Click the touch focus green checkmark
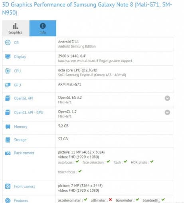This screenshot has width=184, height=203. 80,171
